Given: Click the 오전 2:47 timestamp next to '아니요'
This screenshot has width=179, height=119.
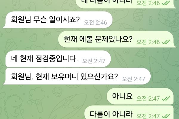Looking at the screenshot, I should tap(148, 98).
